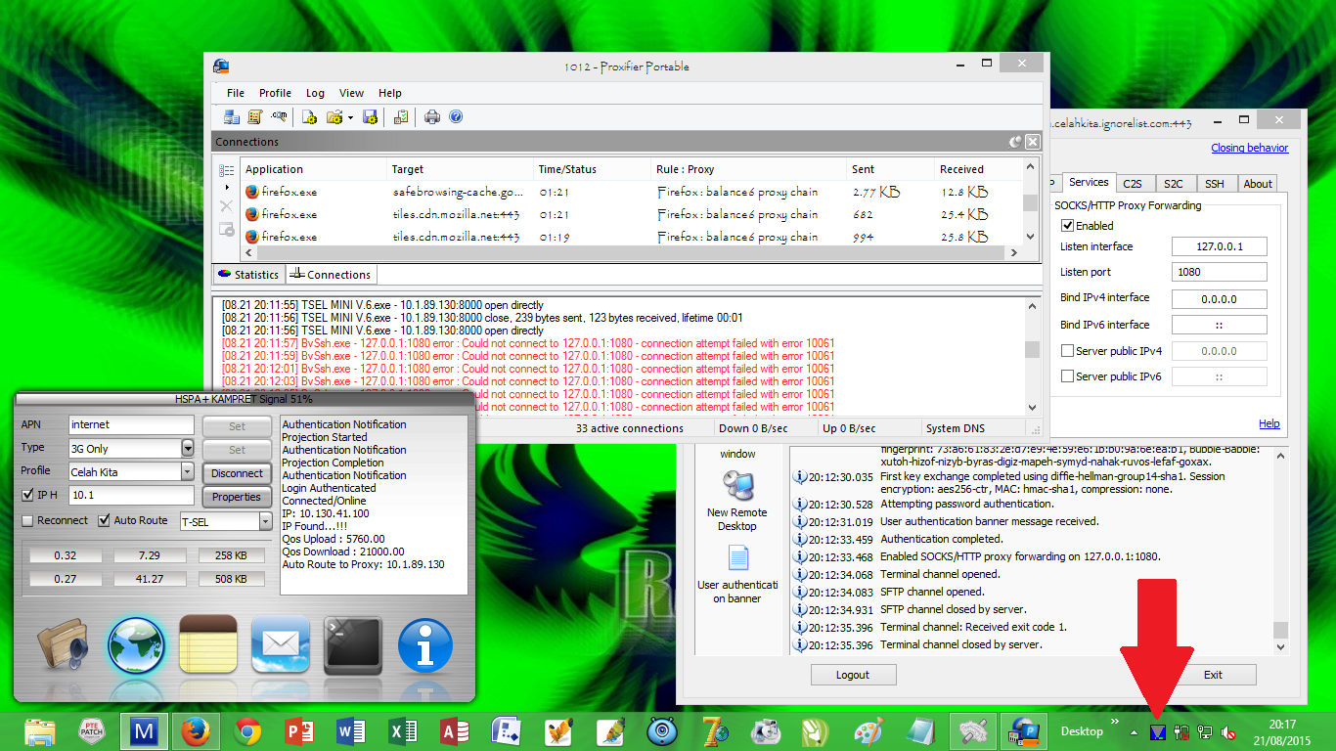This screenshot has width=1336, height=751.
Task: Select the About tab in Bitvise window
Action: [1258, 184]
